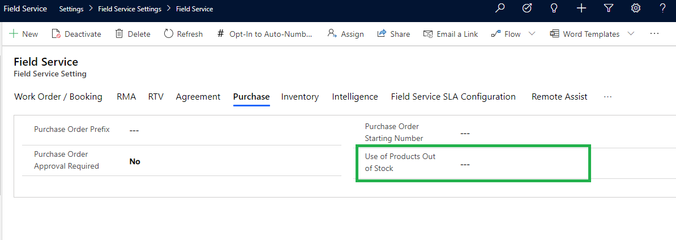Toggle Purchase Order Approval Required value
Image resolution: width=676 pixels, height=240 pixels.
click(135, 161)
